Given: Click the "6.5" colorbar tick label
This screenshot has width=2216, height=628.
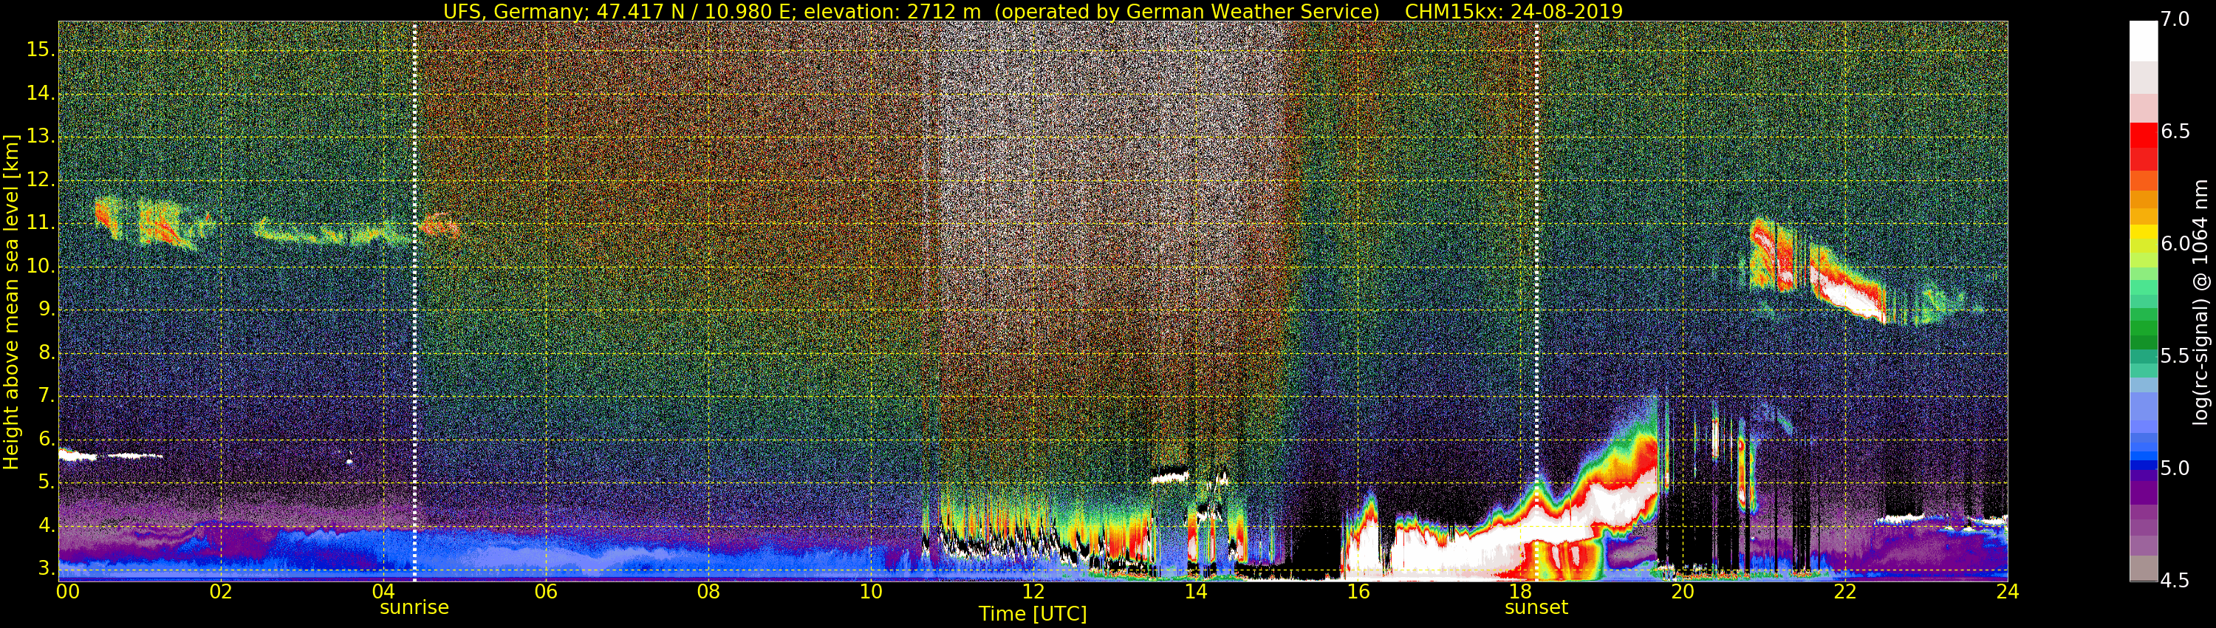Looking at the screenshot, I should coord(2175,132).
